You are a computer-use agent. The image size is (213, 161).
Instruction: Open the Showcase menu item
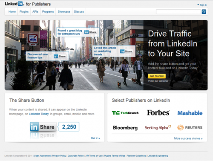[x=64, y=11]
